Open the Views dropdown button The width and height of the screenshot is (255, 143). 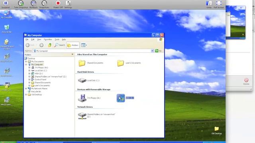coord(84,45)
